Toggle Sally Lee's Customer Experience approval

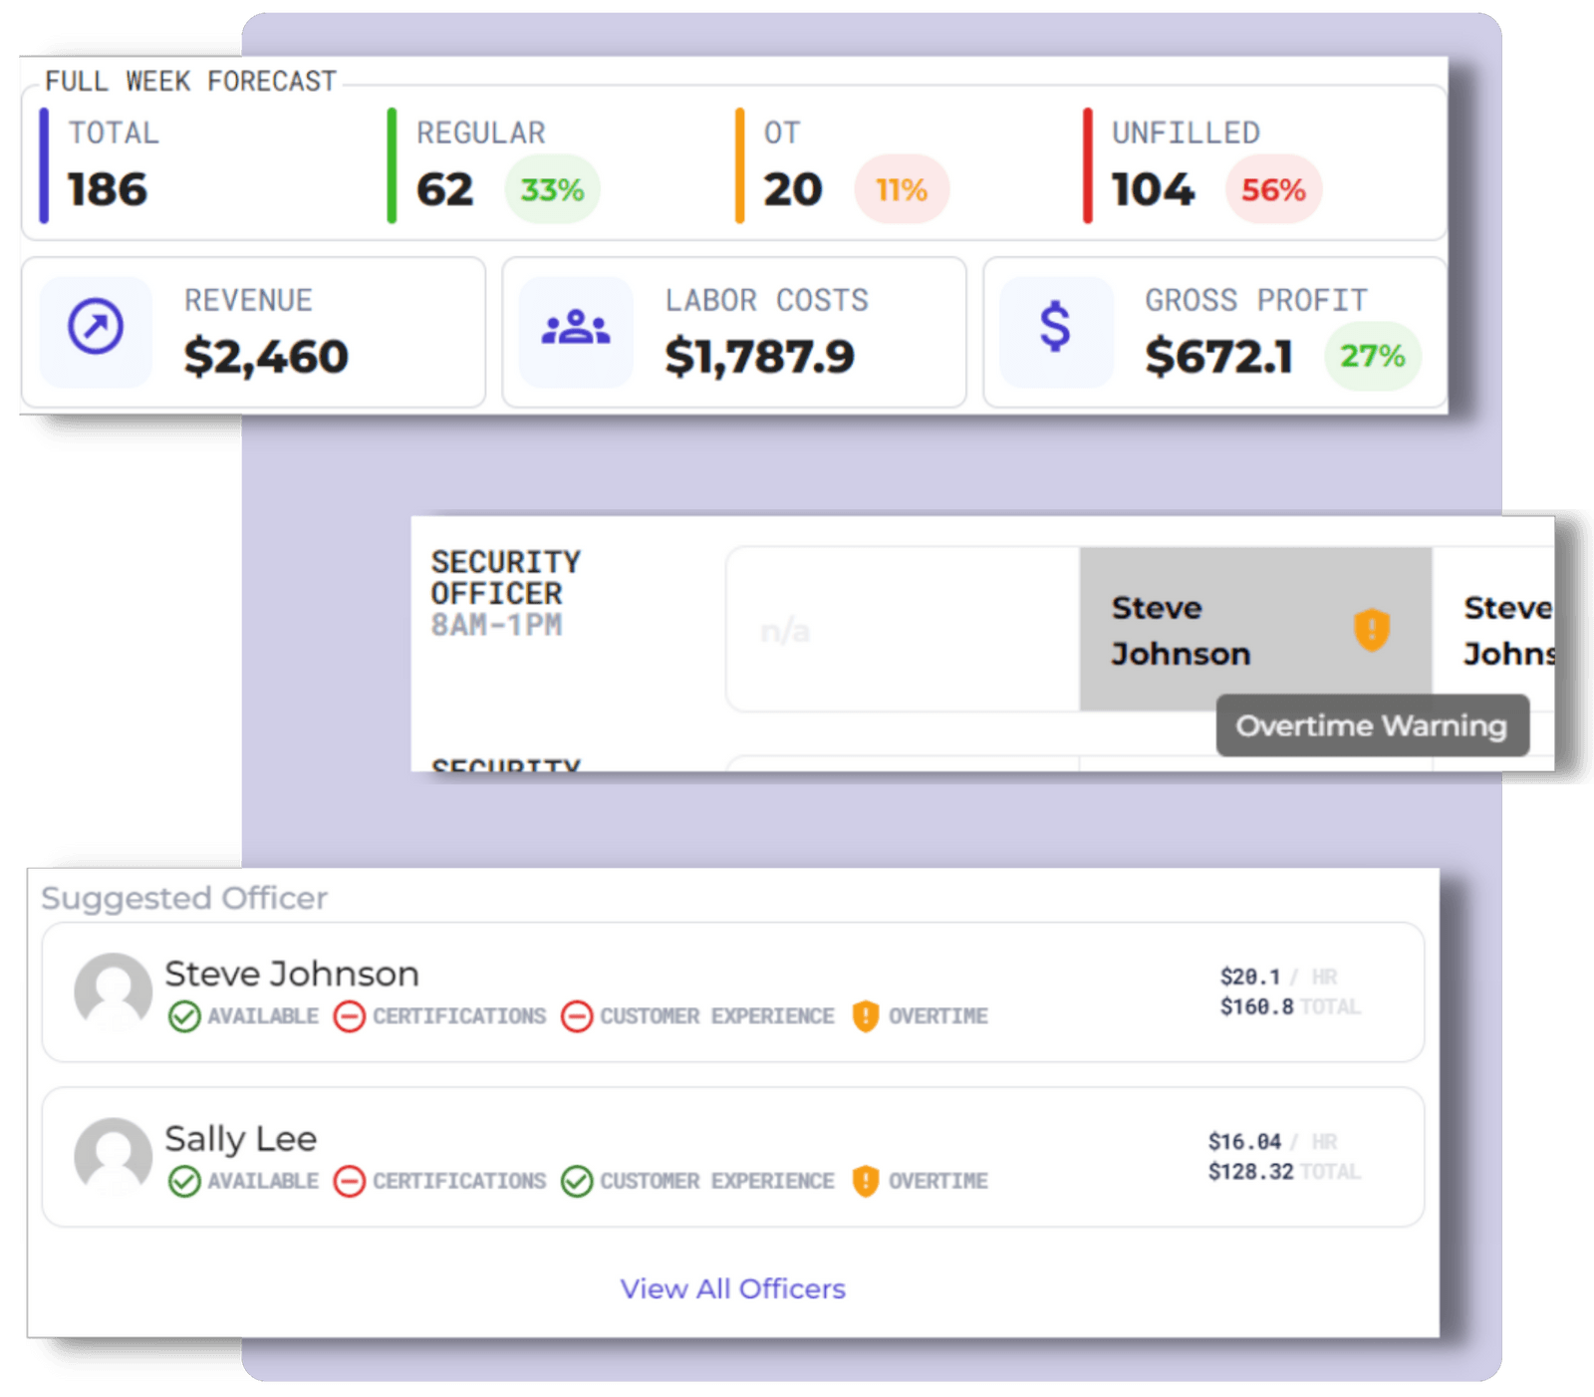pos(578,1182)
